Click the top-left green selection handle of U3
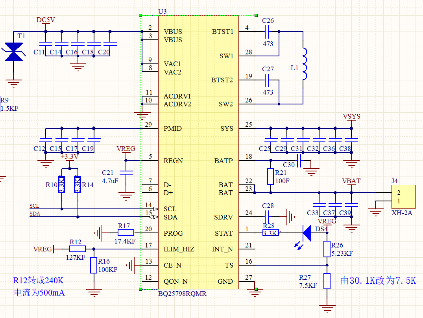 pos(140,15)
